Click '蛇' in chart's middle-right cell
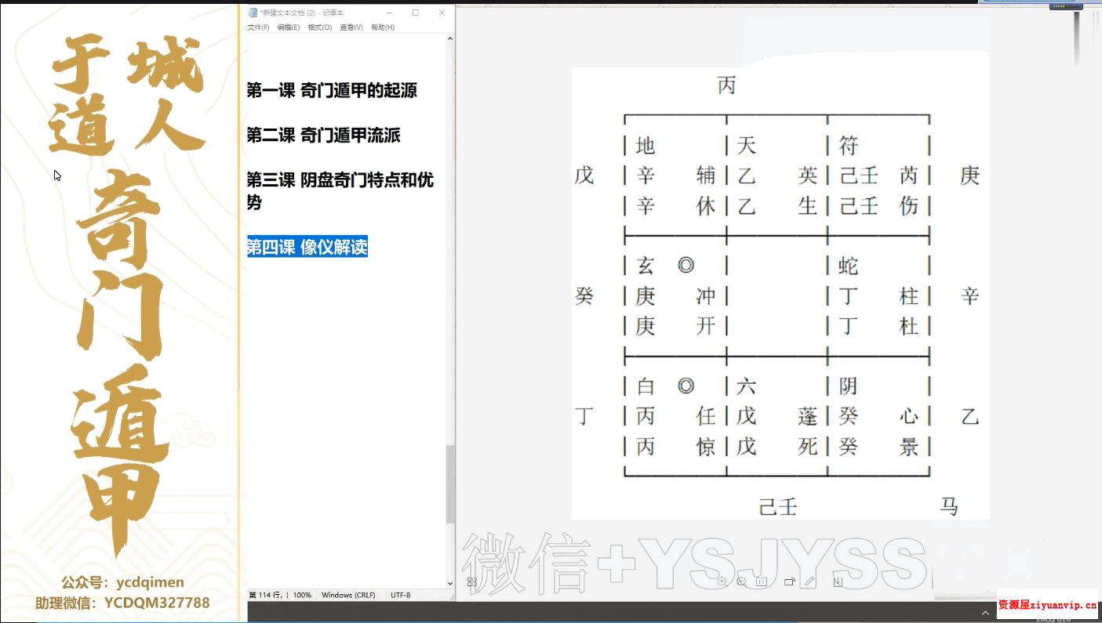The image size is (1102, 623). point(849,266)
